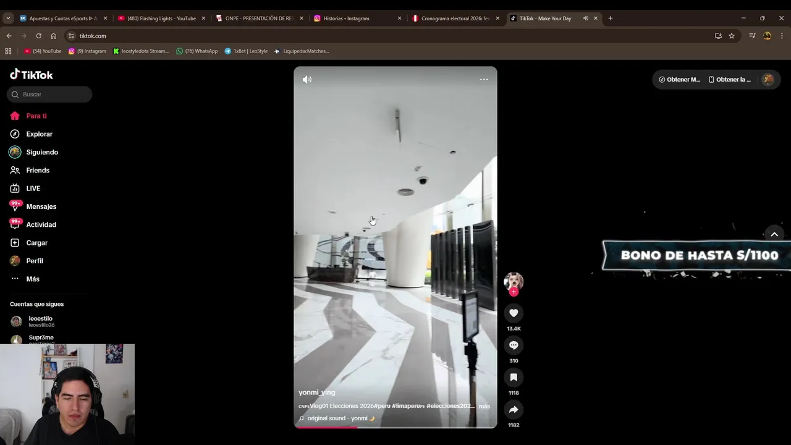Click the yonmi_ying username on video
Viewport: 791px width, 445px height.
coord(317,392)
